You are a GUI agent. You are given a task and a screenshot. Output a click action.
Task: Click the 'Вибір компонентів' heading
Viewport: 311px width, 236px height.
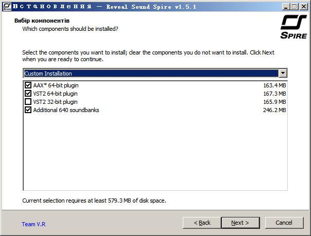pyautogui.click(x=42, y=21)
